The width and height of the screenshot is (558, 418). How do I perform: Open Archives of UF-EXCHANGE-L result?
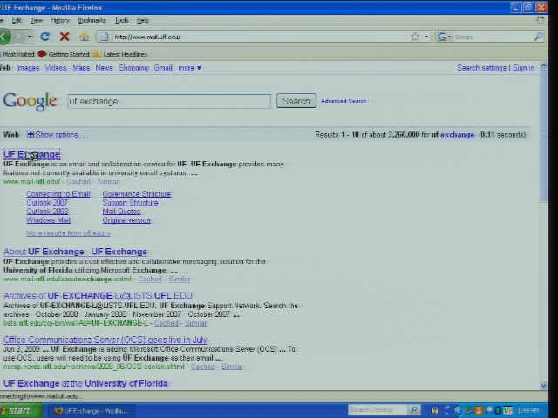pyautogui.click(x=98, y=296)
